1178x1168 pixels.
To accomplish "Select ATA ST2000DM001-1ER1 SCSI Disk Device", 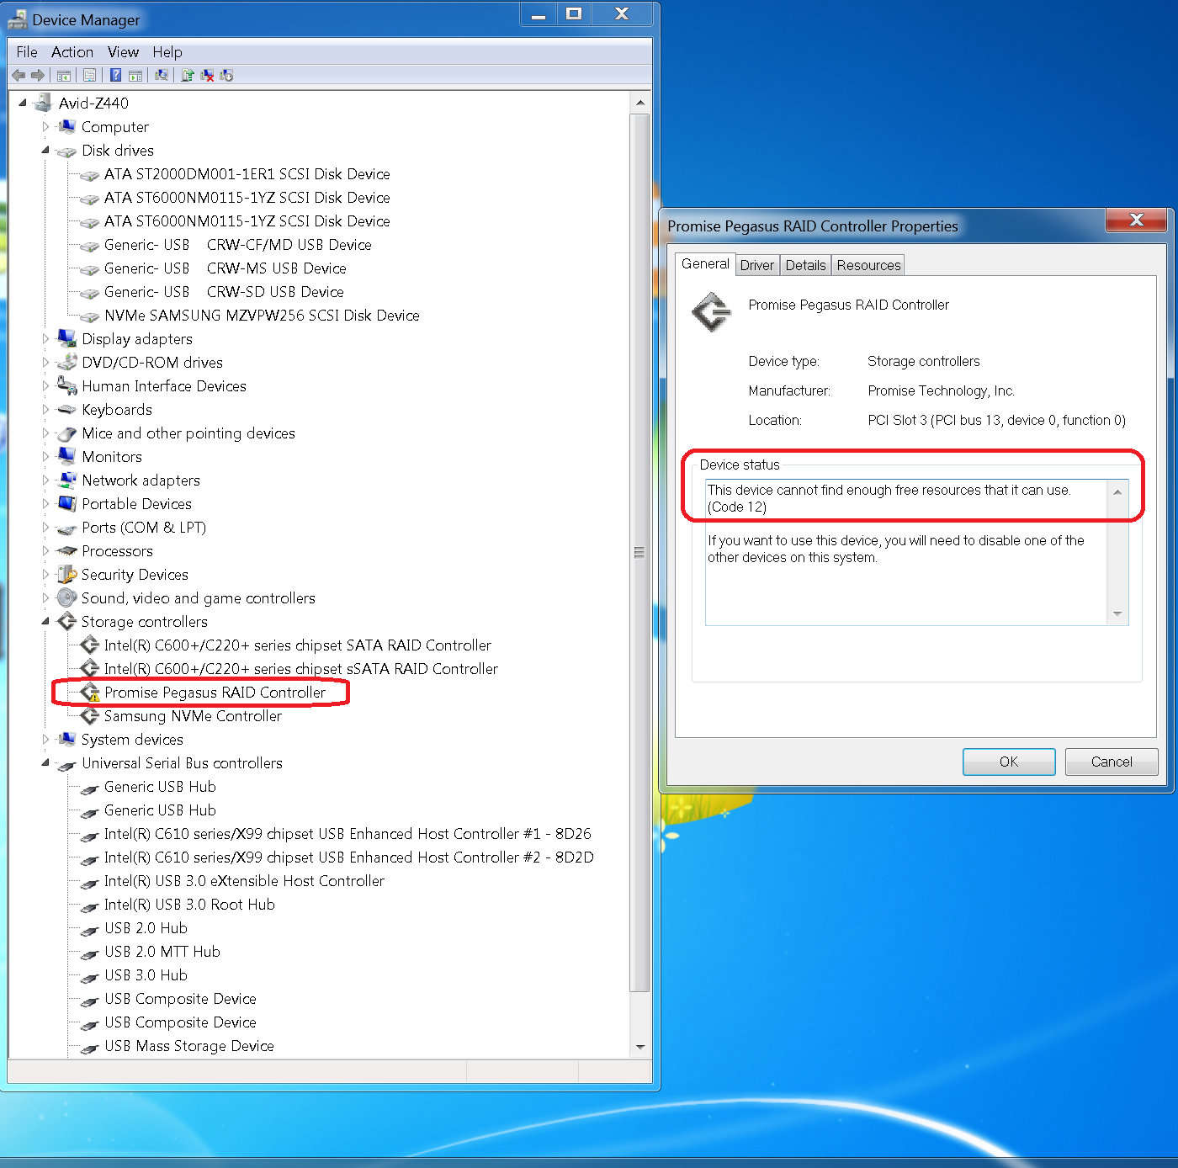I will point(247,174).
